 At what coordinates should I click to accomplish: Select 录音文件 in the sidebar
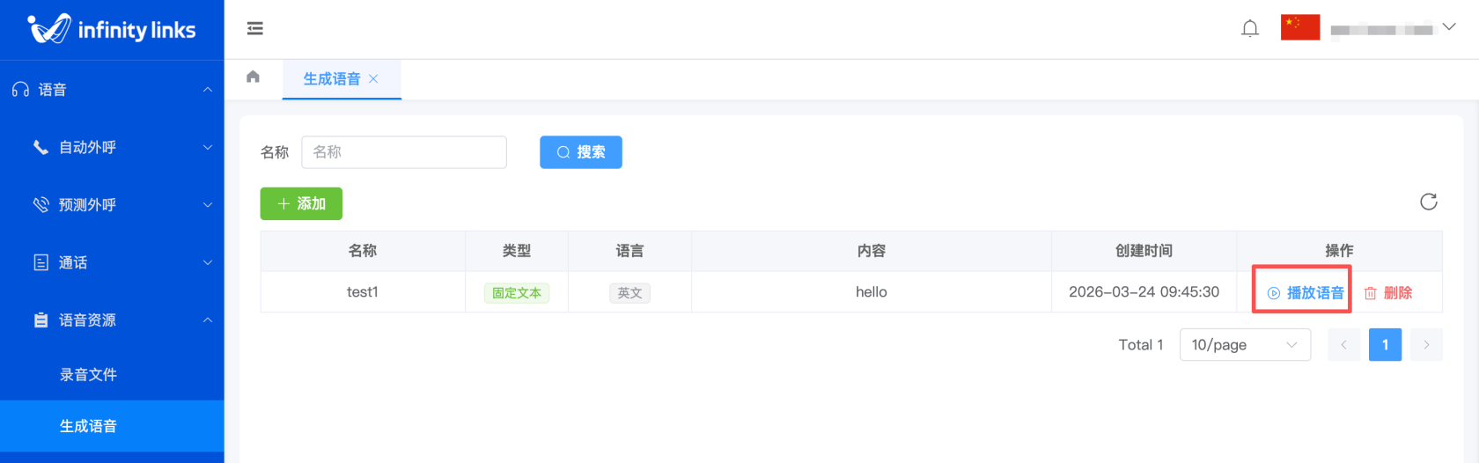pos(88,375)
